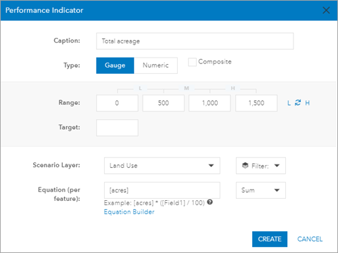This screenshot has height=253, width=338.
Task: Swap low and high range order
Action: tap(297, 103)
